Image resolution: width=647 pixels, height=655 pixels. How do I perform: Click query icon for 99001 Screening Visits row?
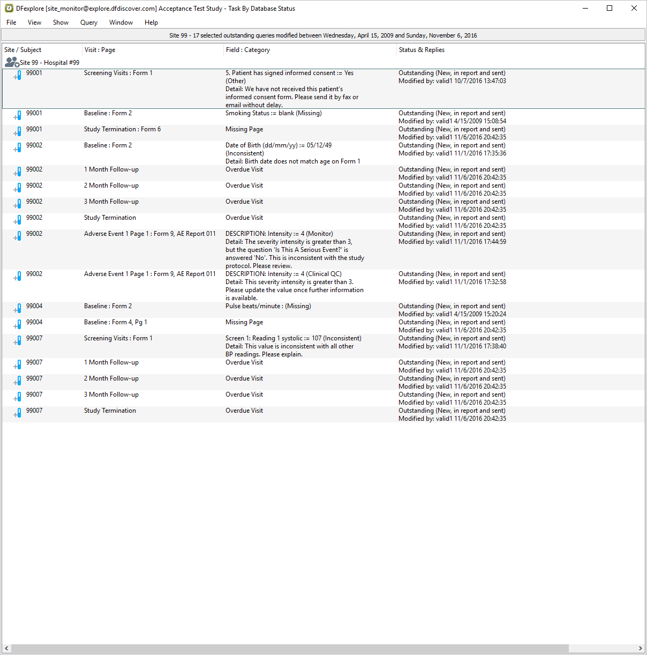coord(18,76)
